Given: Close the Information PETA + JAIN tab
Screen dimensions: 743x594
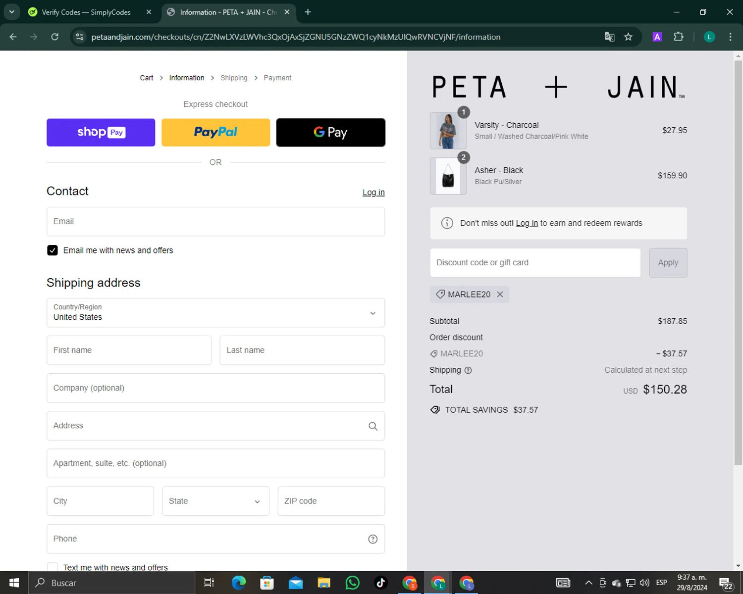Looking at the screenshot, I should pos(287,12).
